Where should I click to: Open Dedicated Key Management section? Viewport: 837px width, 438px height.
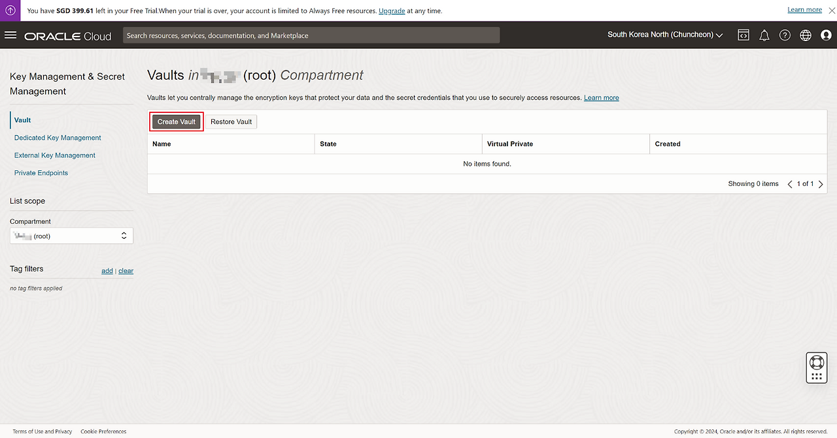tap(58, 138)
